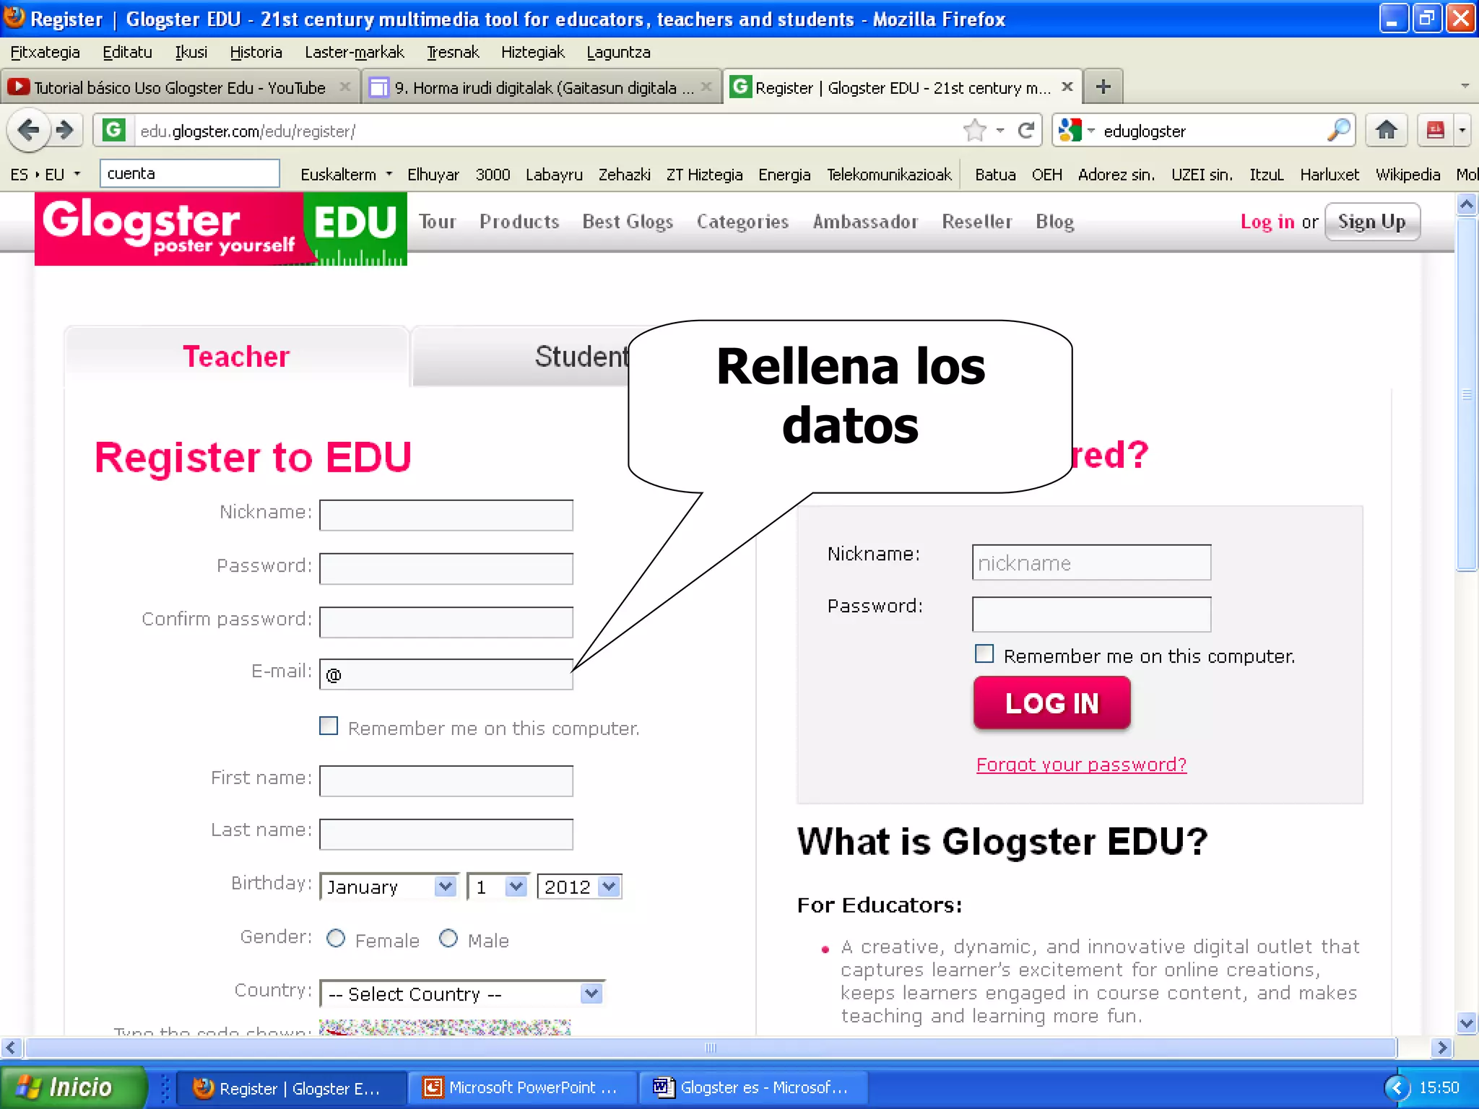Open Microsoft PowerPoint from the taskbar

tap(521, 1087)
